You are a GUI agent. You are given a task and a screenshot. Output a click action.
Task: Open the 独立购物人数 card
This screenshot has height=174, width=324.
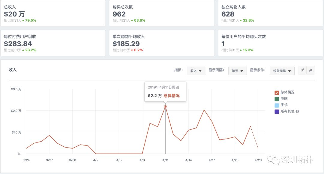[270, 13]
